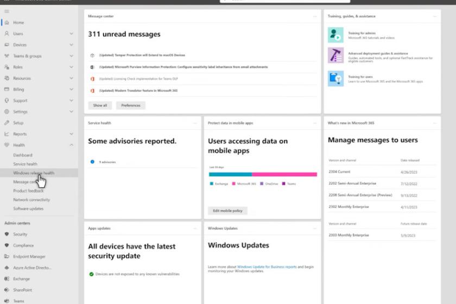Click blue info icon beside advisories
The image size is (456, 304).
click(92, 162)
